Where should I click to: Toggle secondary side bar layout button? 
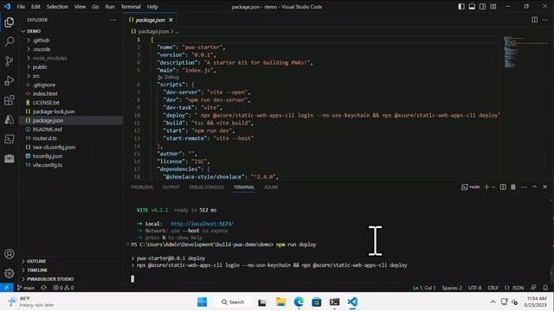coord(483,6)
